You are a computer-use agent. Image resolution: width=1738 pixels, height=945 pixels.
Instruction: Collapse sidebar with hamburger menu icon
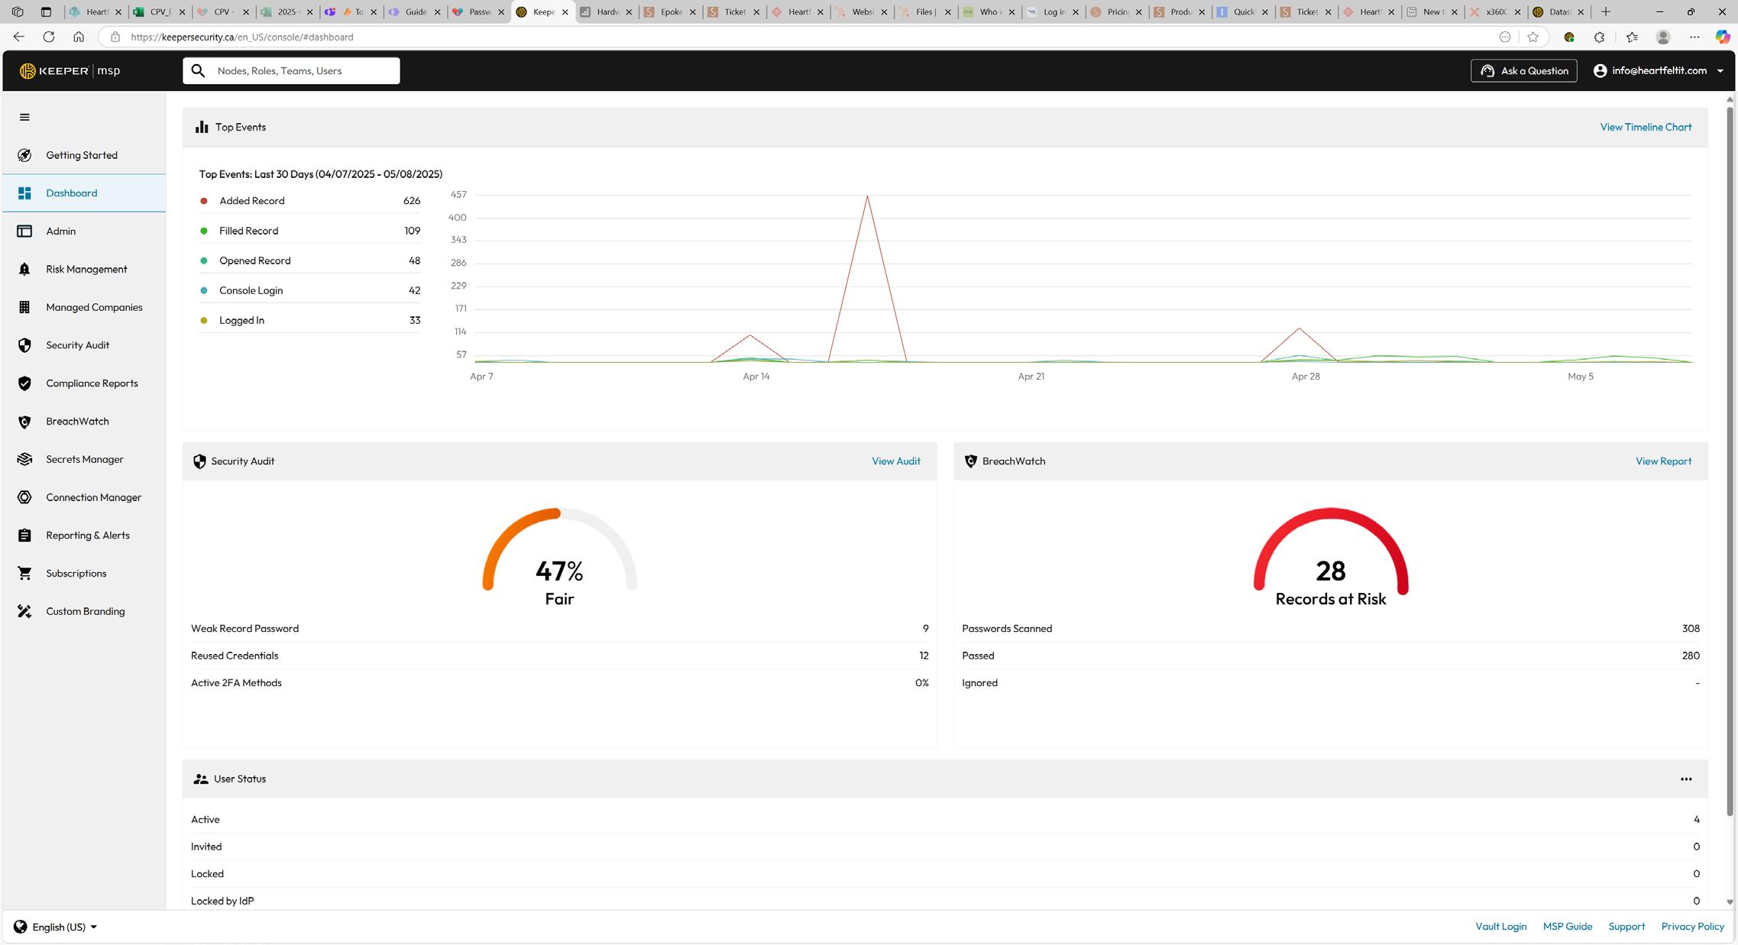[x=24, y=117]
